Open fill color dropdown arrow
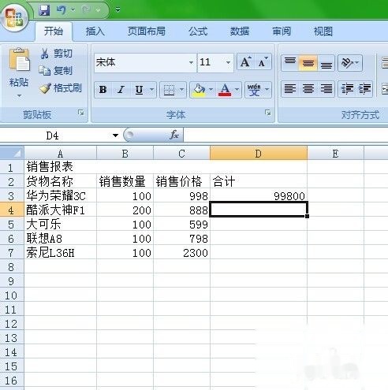This screenshot has width=388, height=390. 211,90
